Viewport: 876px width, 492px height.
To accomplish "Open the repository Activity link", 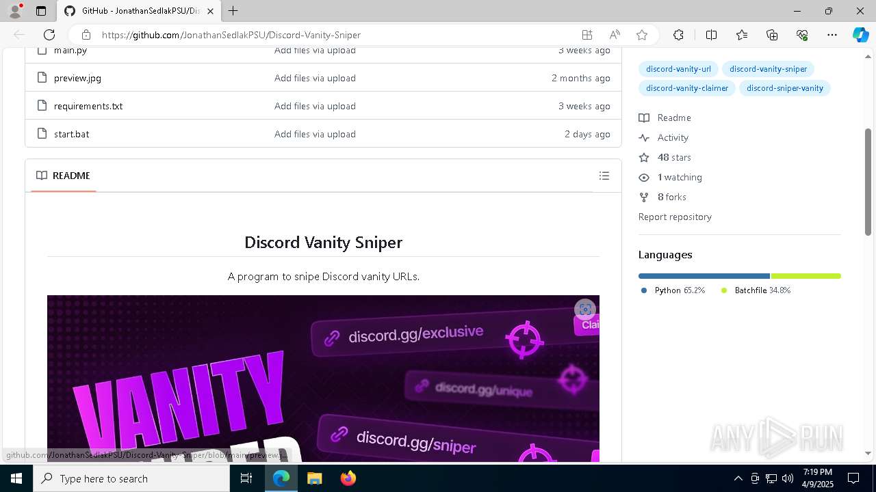I will tap(664, 137).
